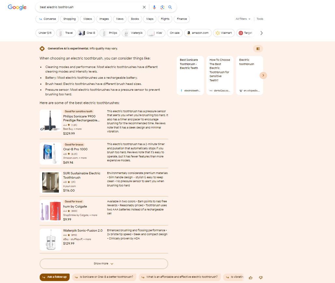Viewport: 335px width, 283px height.
Task: Select the Target filter chip
Action: point(246,33)
